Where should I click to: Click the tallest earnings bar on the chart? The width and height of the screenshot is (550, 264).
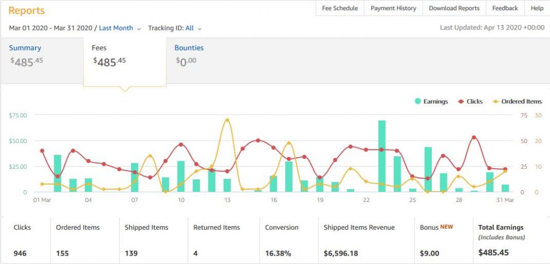coord(382,156)
